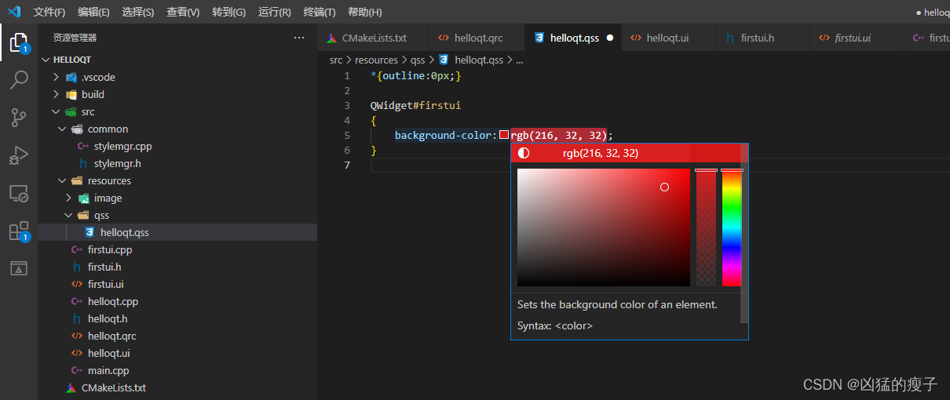Click the hue strip in color picker
This screenshot has height=400, width=950.
(x=732, y=227)
